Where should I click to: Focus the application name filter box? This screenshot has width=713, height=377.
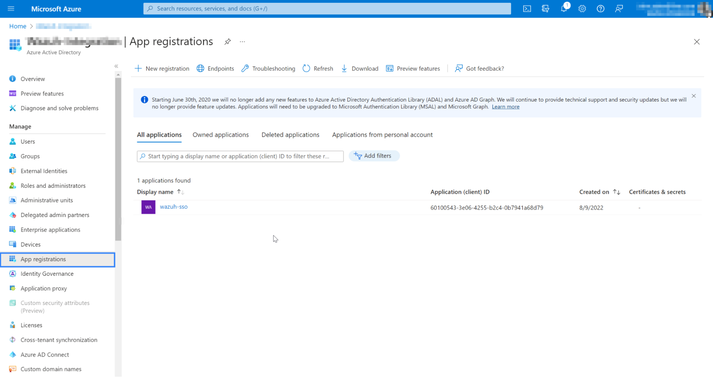tap(240, 156)
